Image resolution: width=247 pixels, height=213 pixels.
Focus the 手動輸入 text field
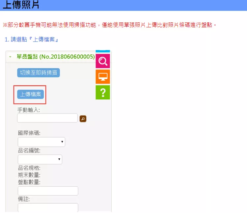(47, 118)
